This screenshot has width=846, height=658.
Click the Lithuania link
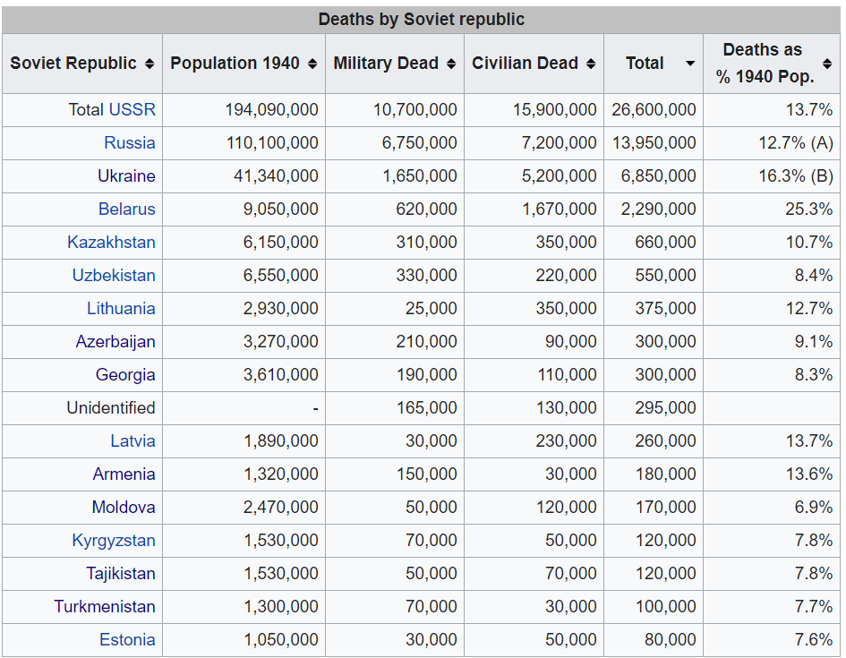(x=121, y=308)
